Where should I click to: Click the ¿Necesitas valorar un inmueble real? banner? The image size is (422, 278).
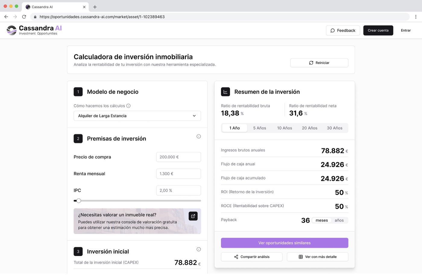point(137,221)
